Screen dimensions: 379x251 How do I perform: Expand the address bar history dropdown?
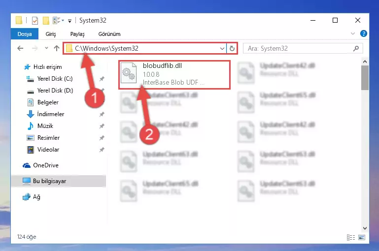(222, 49)
